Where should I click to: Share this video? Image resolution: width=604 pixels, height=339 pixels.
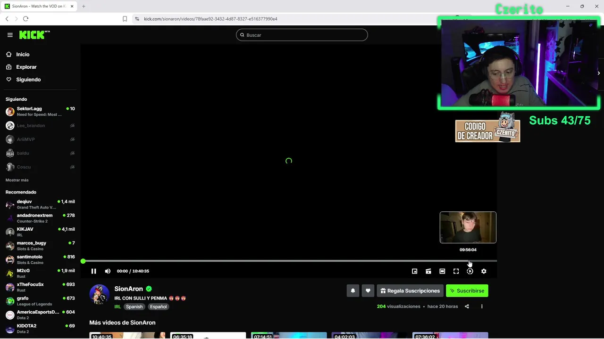coord(467,307)
